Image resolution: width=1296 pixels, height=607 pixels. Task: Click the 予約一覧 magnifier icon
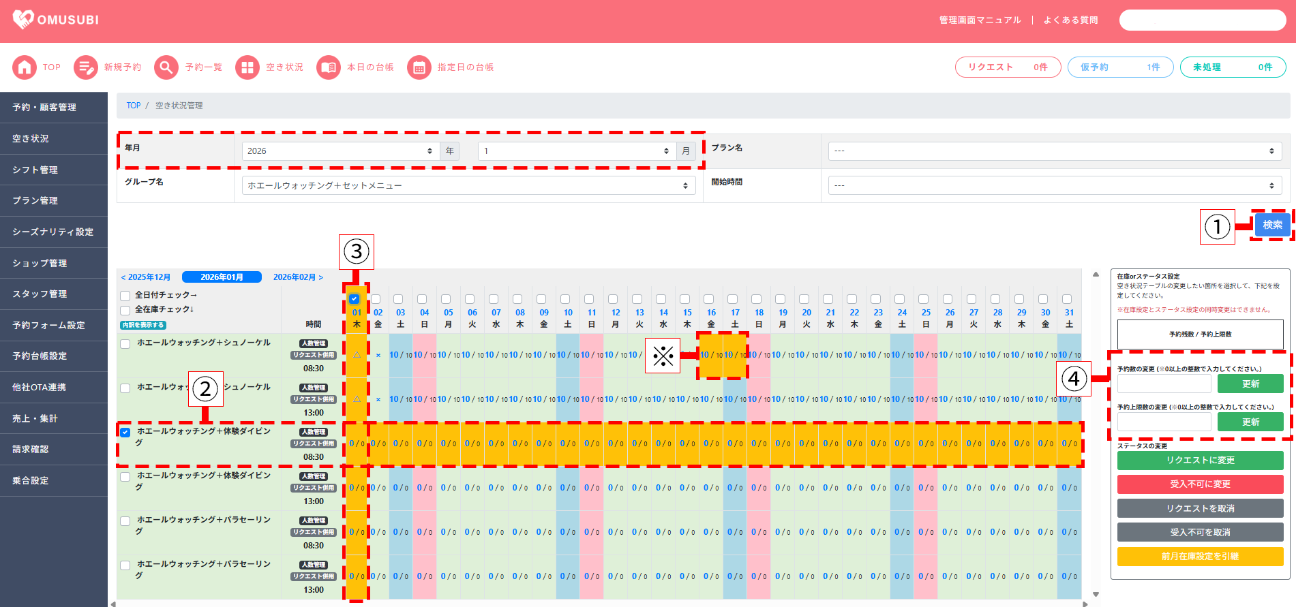(x=166, y=67)
